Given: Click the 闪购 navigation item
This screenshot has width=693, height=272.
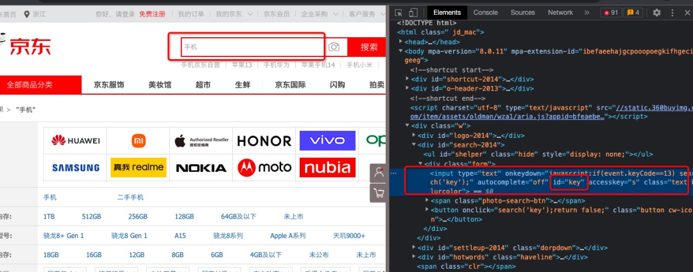Looking at the screenshot, I should coord(338,85).
